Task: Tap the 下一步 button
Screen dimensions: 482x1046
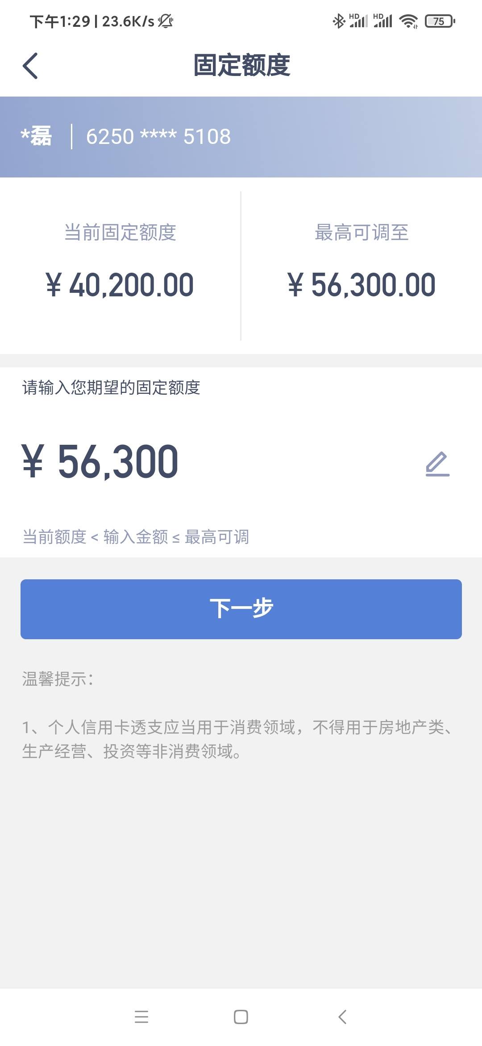Action: click(241, 609)
